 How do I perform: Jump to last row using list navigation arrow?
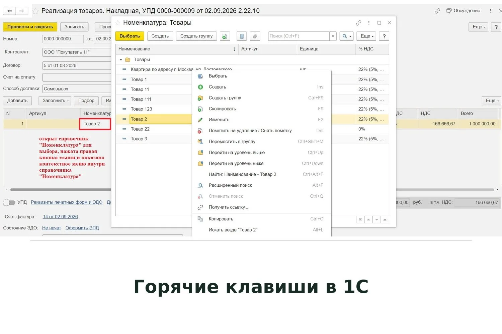[x=385, y=219]
